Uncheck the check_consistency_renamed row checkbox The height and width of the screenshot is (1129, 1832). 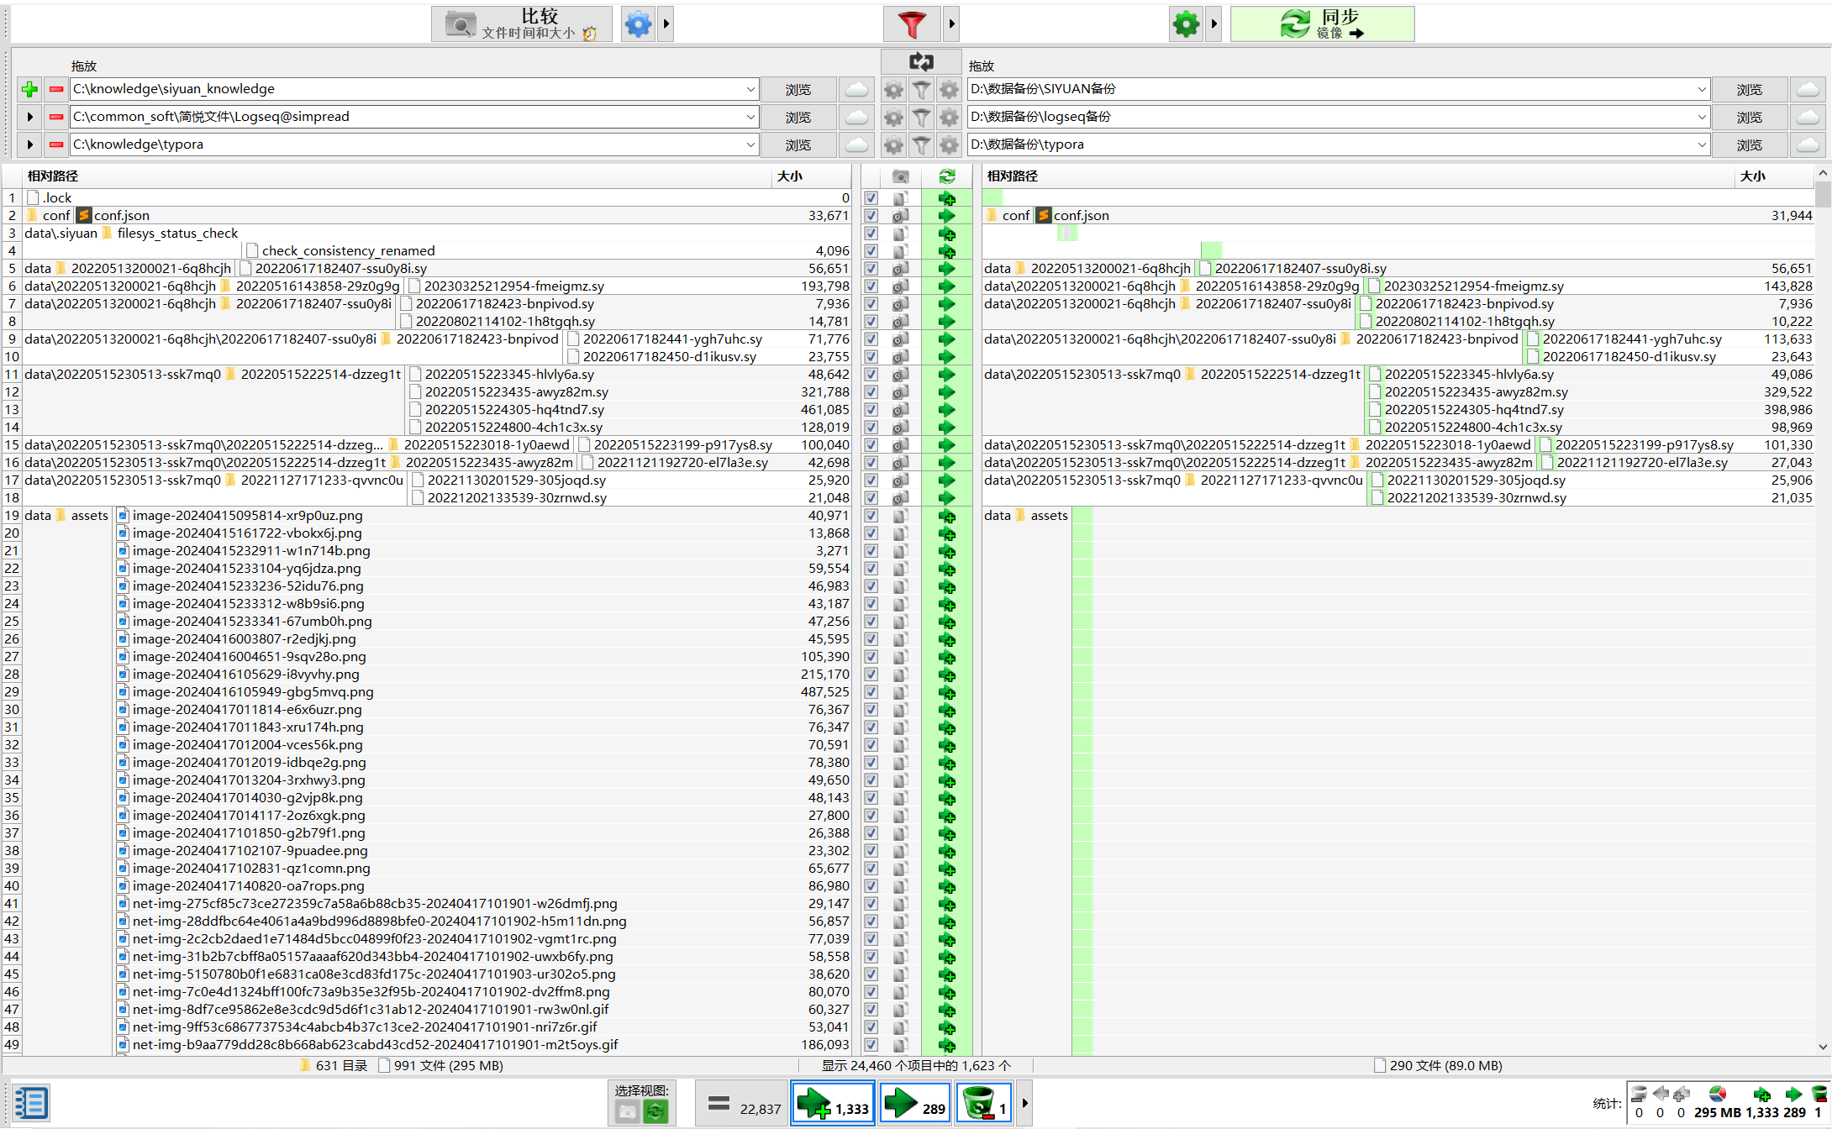[871, 251]
